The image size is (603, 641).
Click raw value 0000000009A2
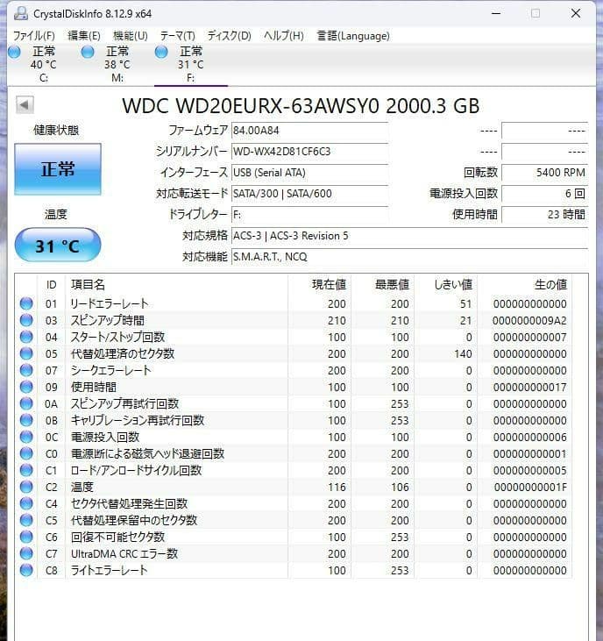tap(529, 321)
